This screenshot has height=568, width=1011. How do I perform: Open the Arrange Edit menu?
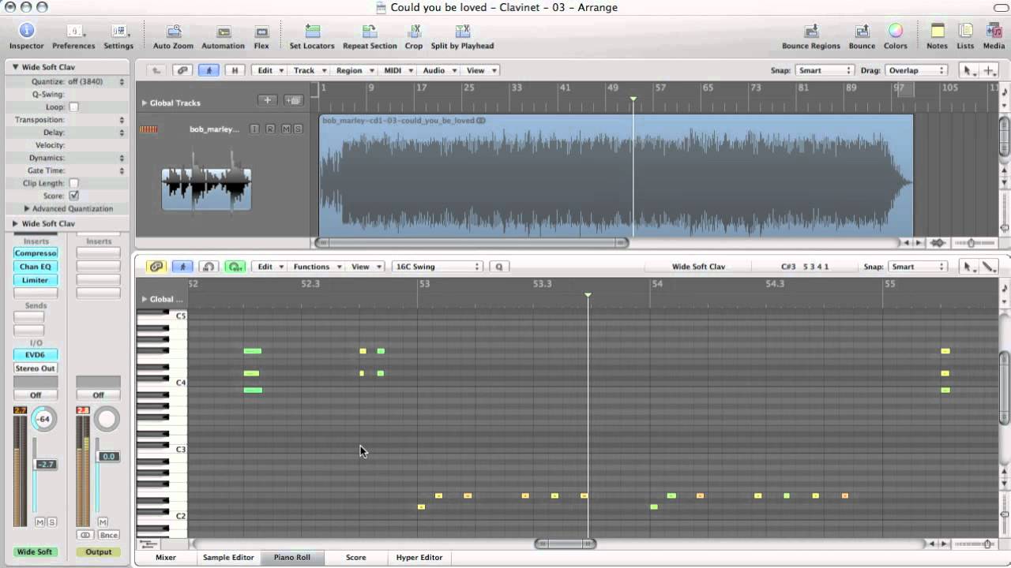270,70
